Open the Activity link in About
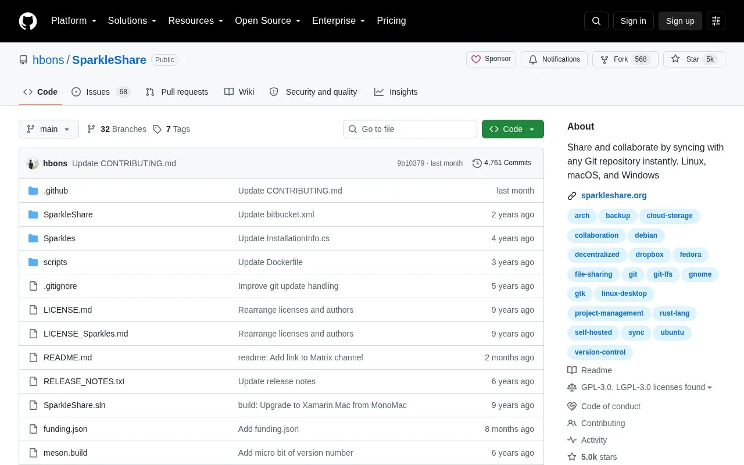This screenshot has height=465, width=744. click(x=587, y=440)
